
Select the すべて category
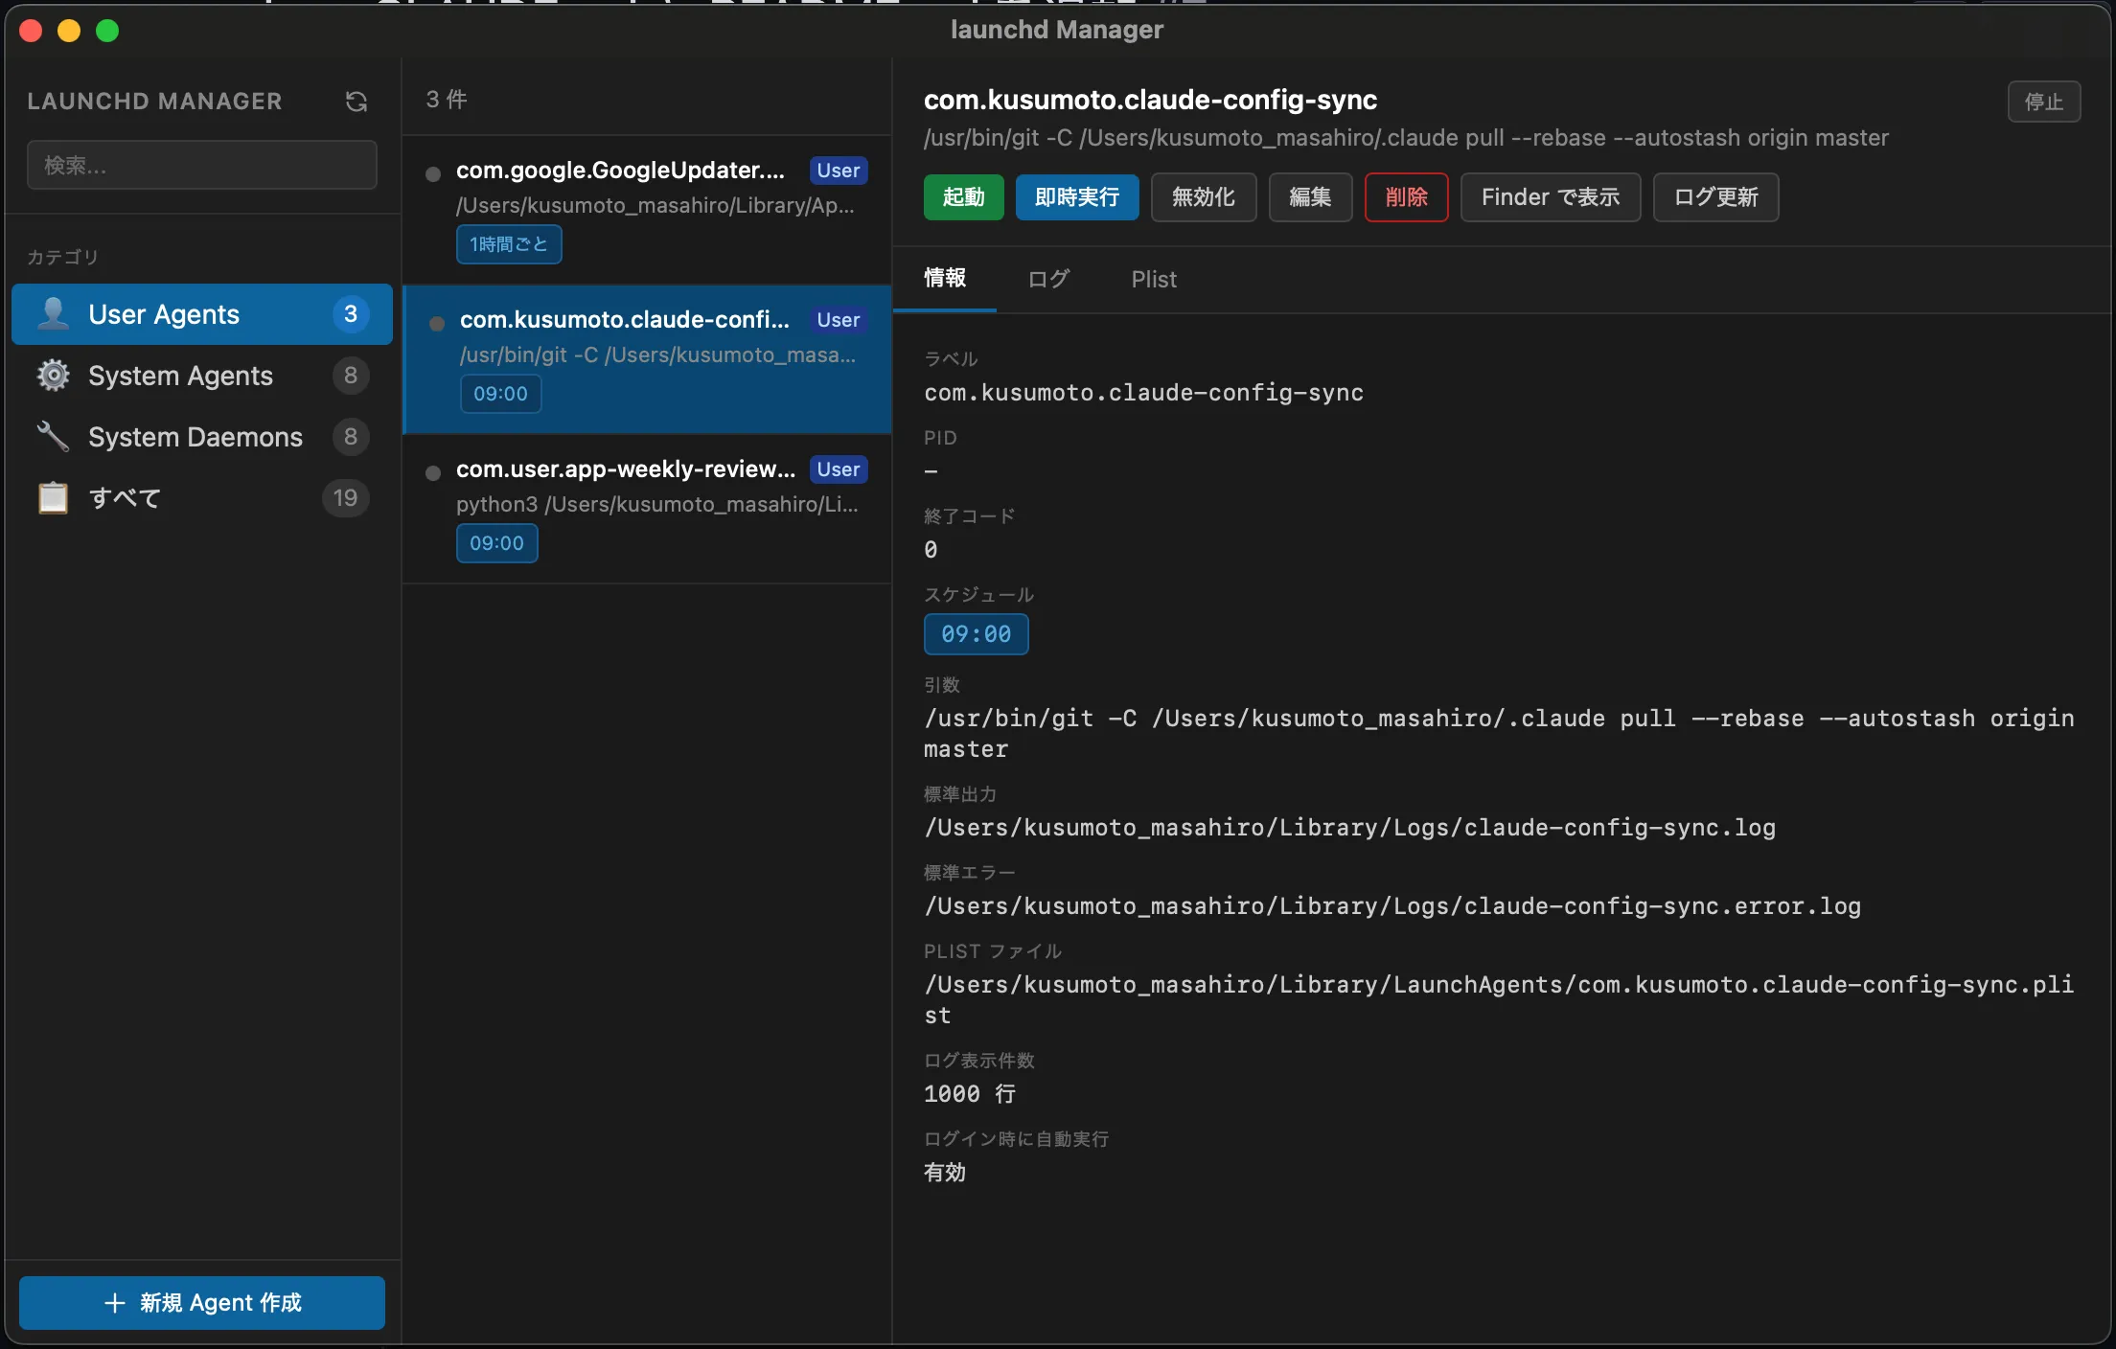(x=202, y=498)
